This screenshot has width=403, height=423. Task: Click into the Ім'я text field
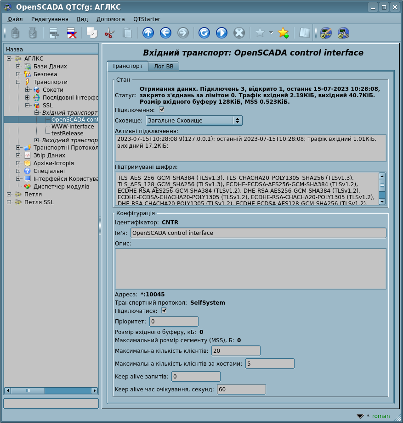[x=258, y=233]
